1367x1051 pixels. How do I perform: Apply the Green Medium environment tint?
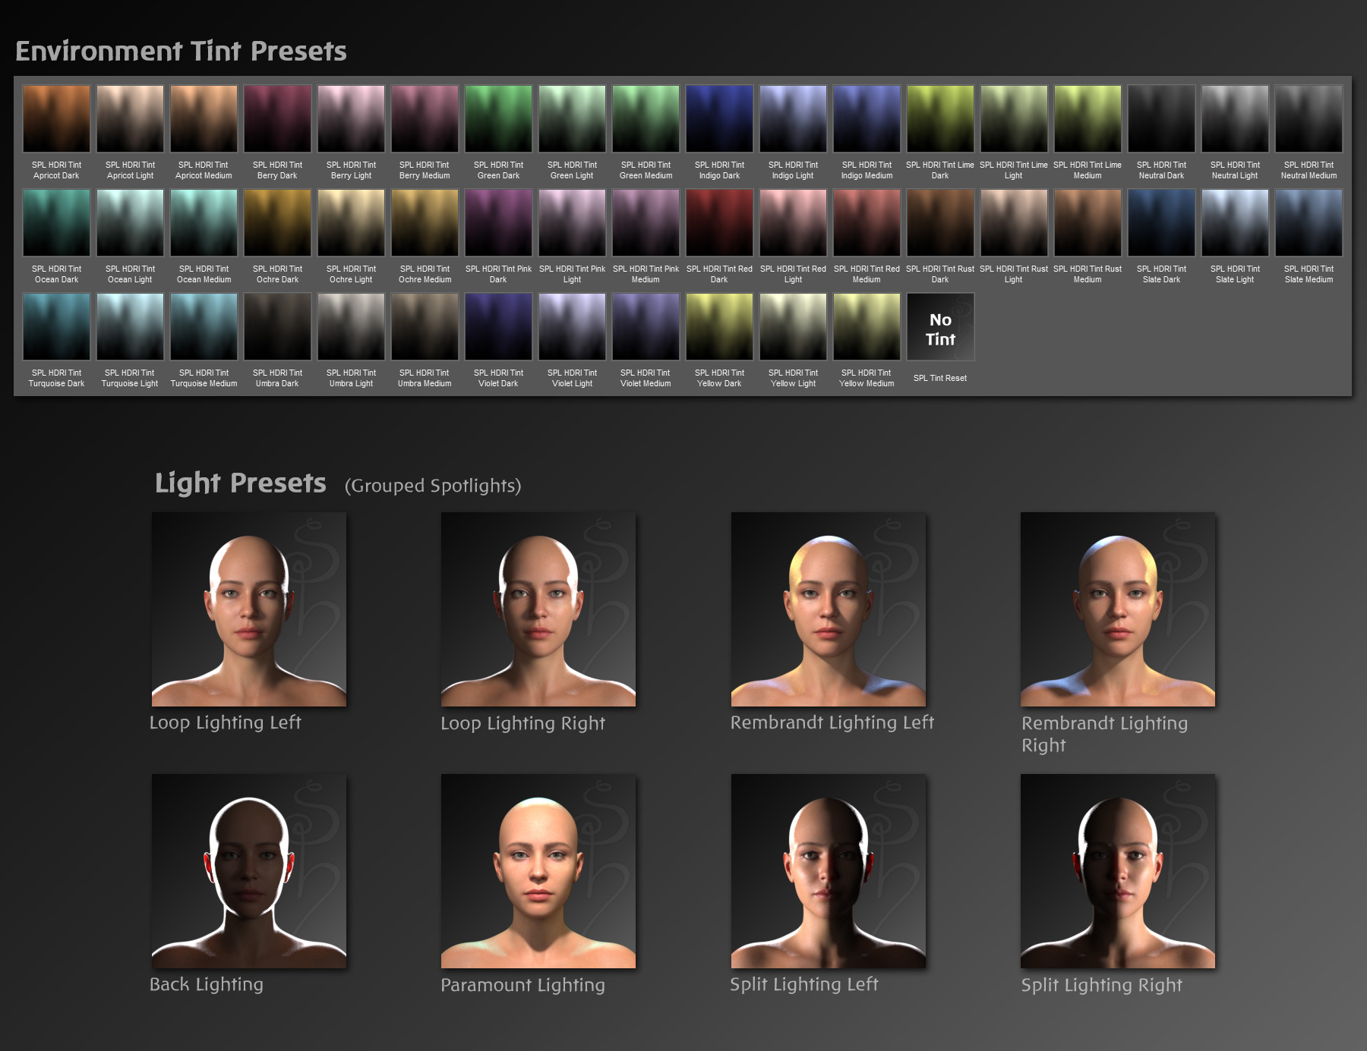coord(645,118)
